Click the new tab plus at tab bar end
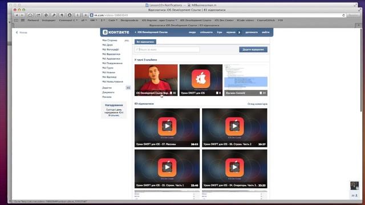Screen dimensions: 365x205 tap(359, 25)
